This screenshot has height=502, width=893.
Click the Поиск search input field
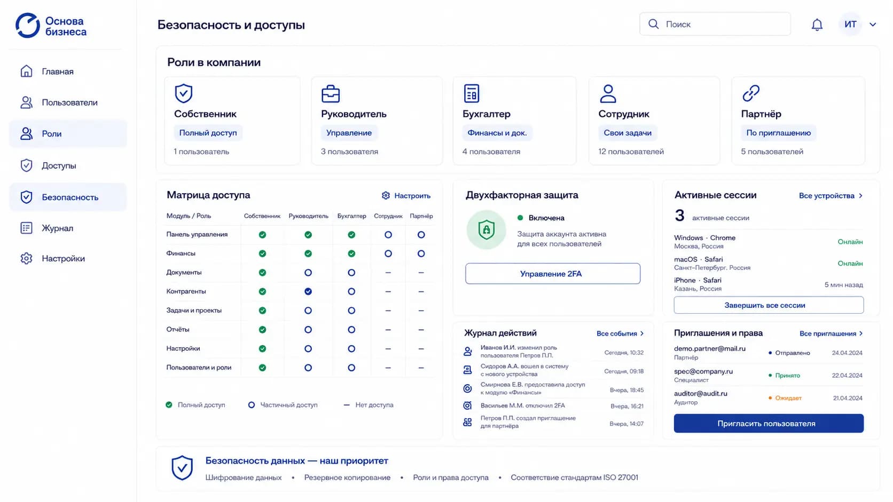(x=715, y=24)
